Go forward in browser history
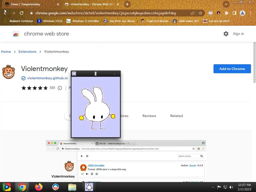The height and width of the screenshot is (192, 256). click(x=13, y=13)
